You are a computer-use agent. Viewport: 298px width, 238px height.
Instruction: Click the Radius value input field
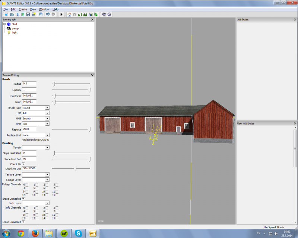click(29, 84)
